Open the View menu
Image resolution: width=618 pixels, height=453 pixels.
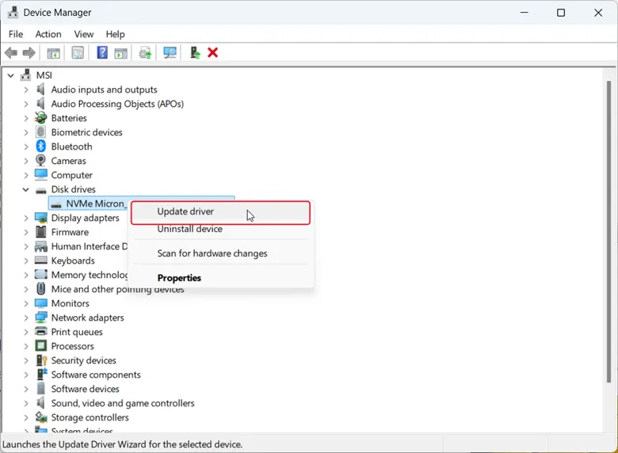click(83, 34)
